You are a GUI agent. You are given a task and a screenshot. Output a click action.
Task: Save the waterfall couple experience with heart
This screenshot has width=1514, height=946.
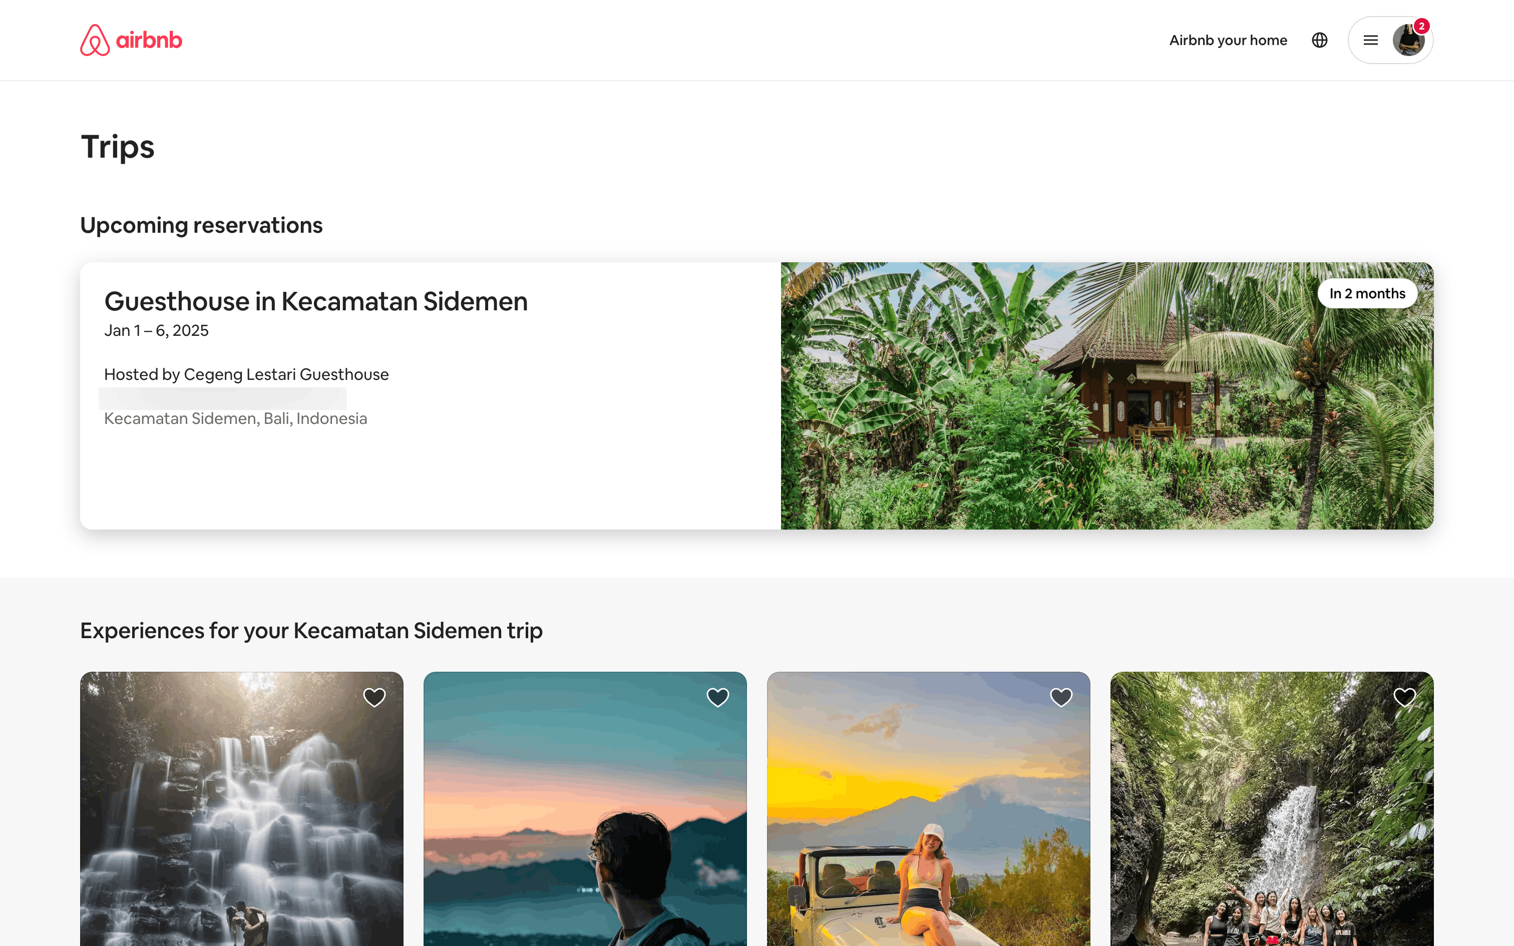[374, 697]
